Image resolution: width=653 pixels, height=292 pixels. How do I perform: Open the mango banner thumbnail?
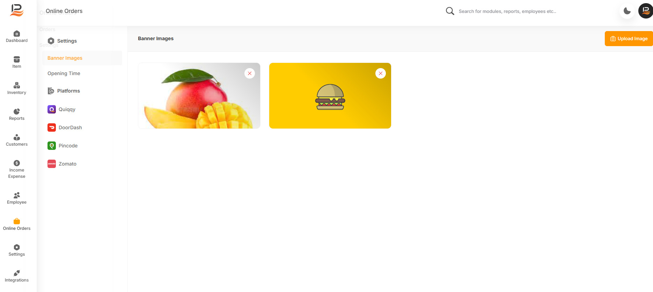pyautogui.click(x=199, y=96)
